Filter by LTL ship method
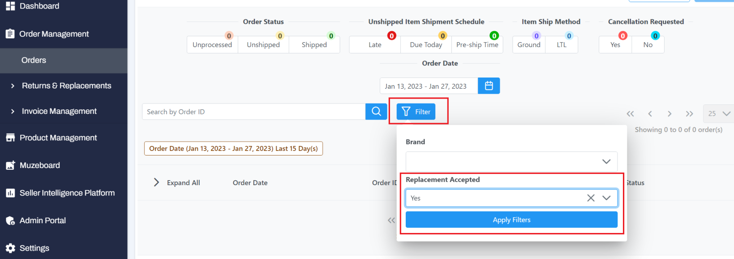 [x=562, y=45]
